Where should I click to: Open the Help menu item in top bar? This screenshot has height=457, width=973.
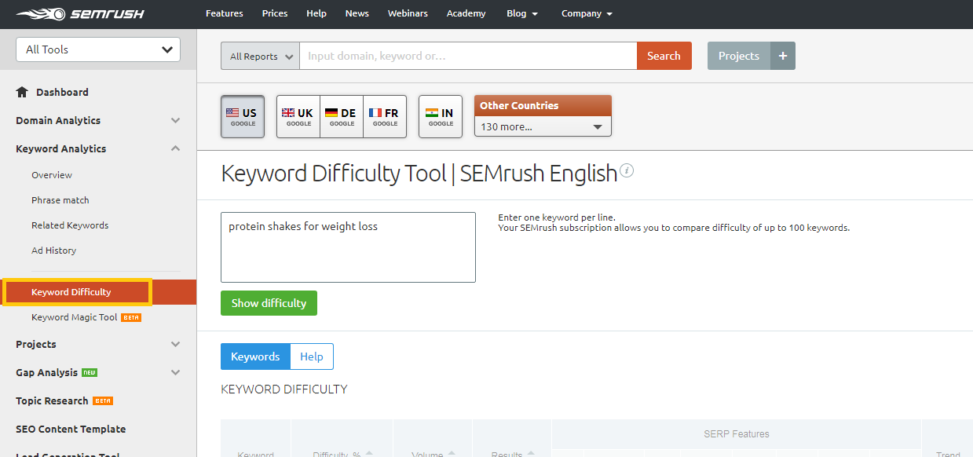pos(316,13)
